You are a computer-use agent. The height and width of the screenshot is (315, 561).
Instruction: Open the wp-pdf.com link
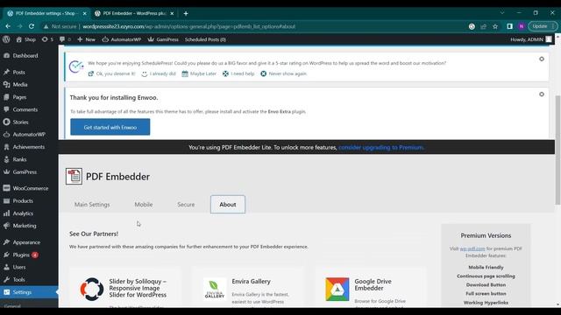pyautogui.click(x=472, y=248)
